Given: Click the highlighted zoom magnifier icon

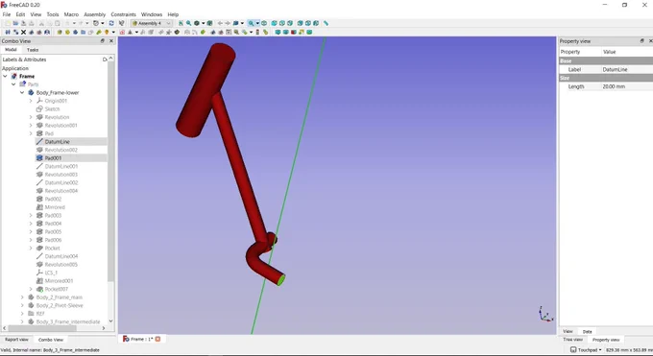Looking at the screenshot, I should pyautogui.click(x=252, y=23).
